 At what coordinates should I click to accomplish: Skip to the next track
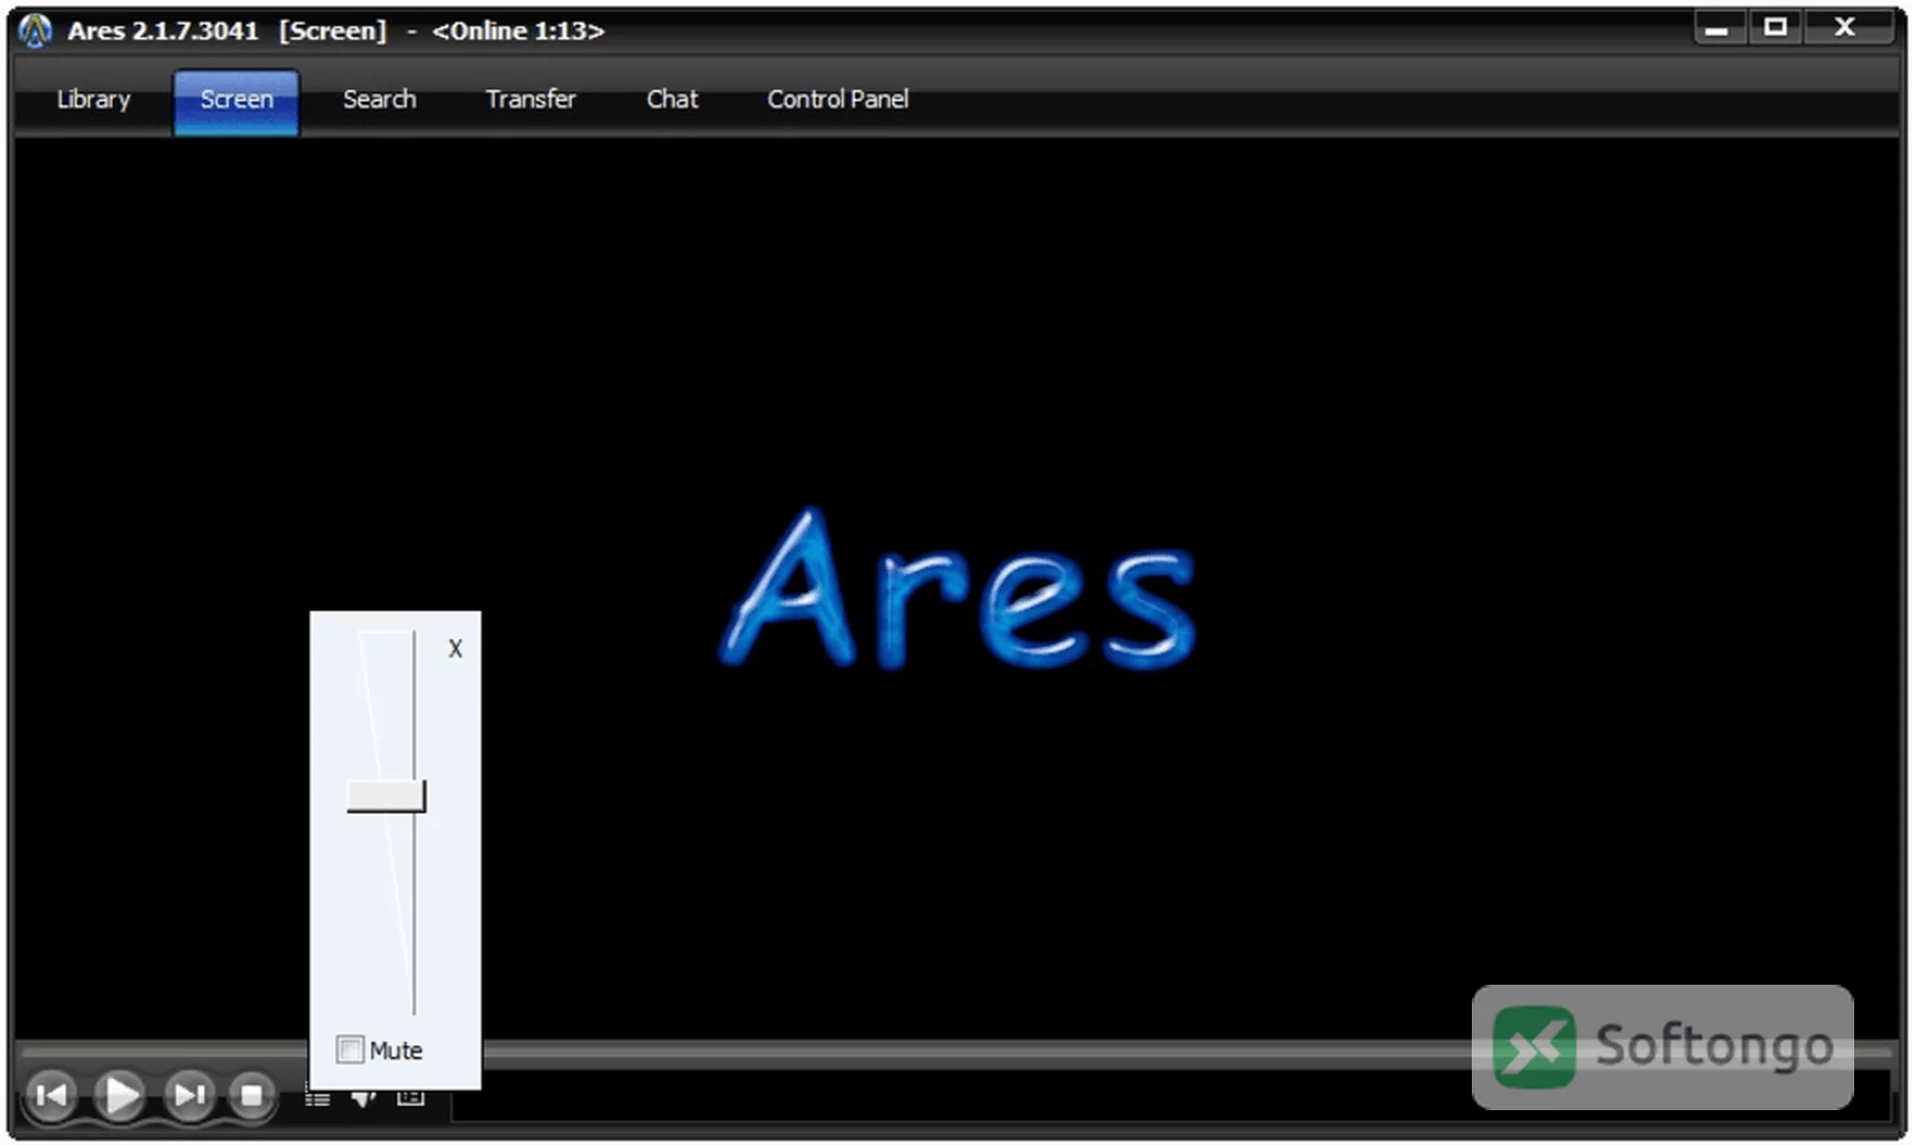(x=189, y=1095)
